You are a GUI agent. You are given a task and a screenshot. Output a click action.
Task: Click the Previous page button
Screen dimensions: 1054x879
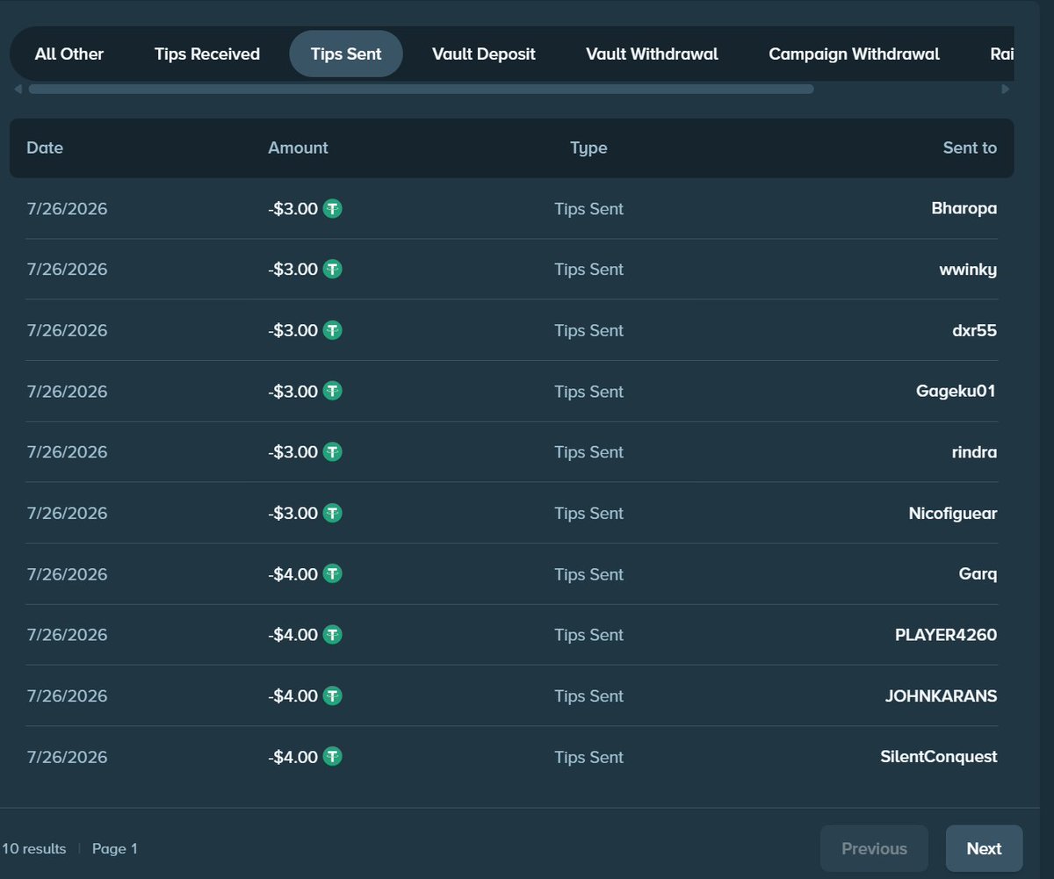click(874, 848)
